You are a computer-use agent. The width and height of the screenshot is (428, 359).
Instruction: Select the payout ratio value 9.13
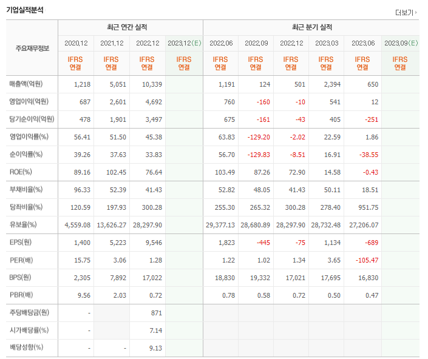(x=155, y=348)
